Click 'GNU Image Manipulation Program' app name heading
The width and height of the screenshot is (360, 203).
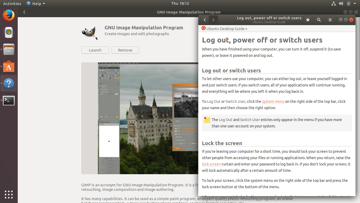pyautogui.click(x=144, y=28)
